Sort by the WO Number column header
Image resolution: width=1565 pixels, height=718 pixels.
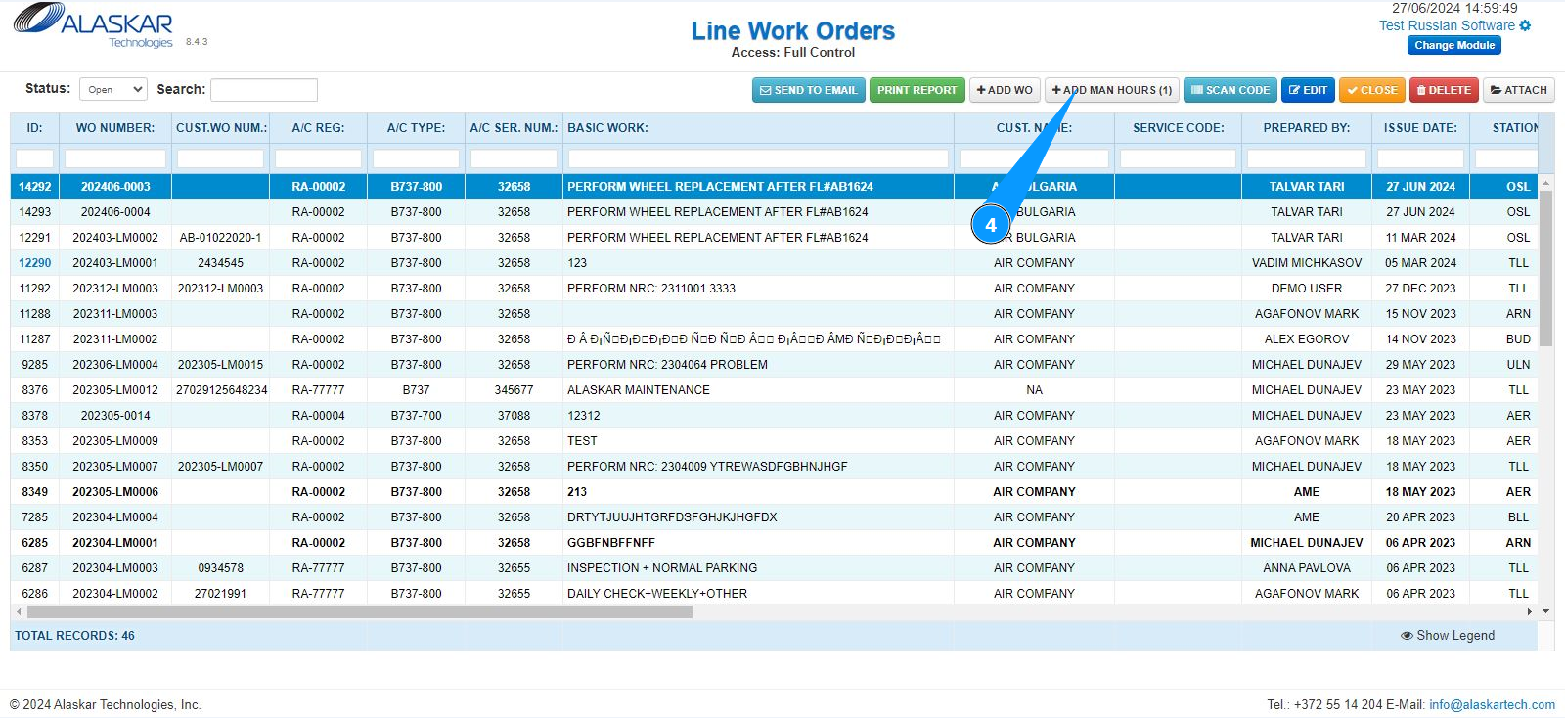click(x=115, y=128)
